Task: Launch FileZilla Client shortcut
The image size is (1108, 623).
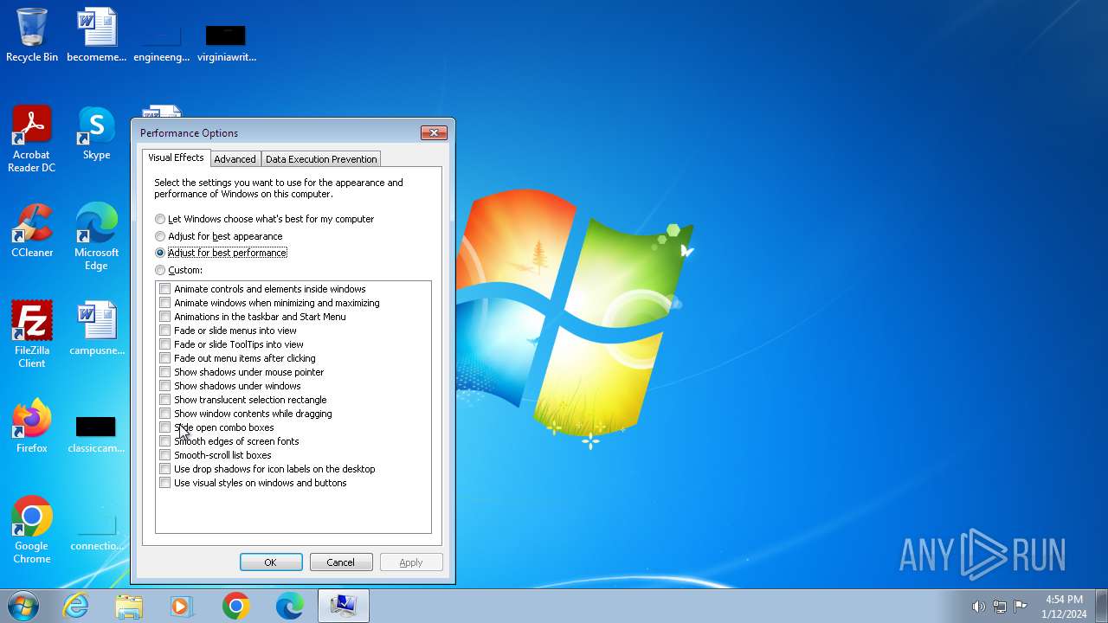Action: point(32,334)
